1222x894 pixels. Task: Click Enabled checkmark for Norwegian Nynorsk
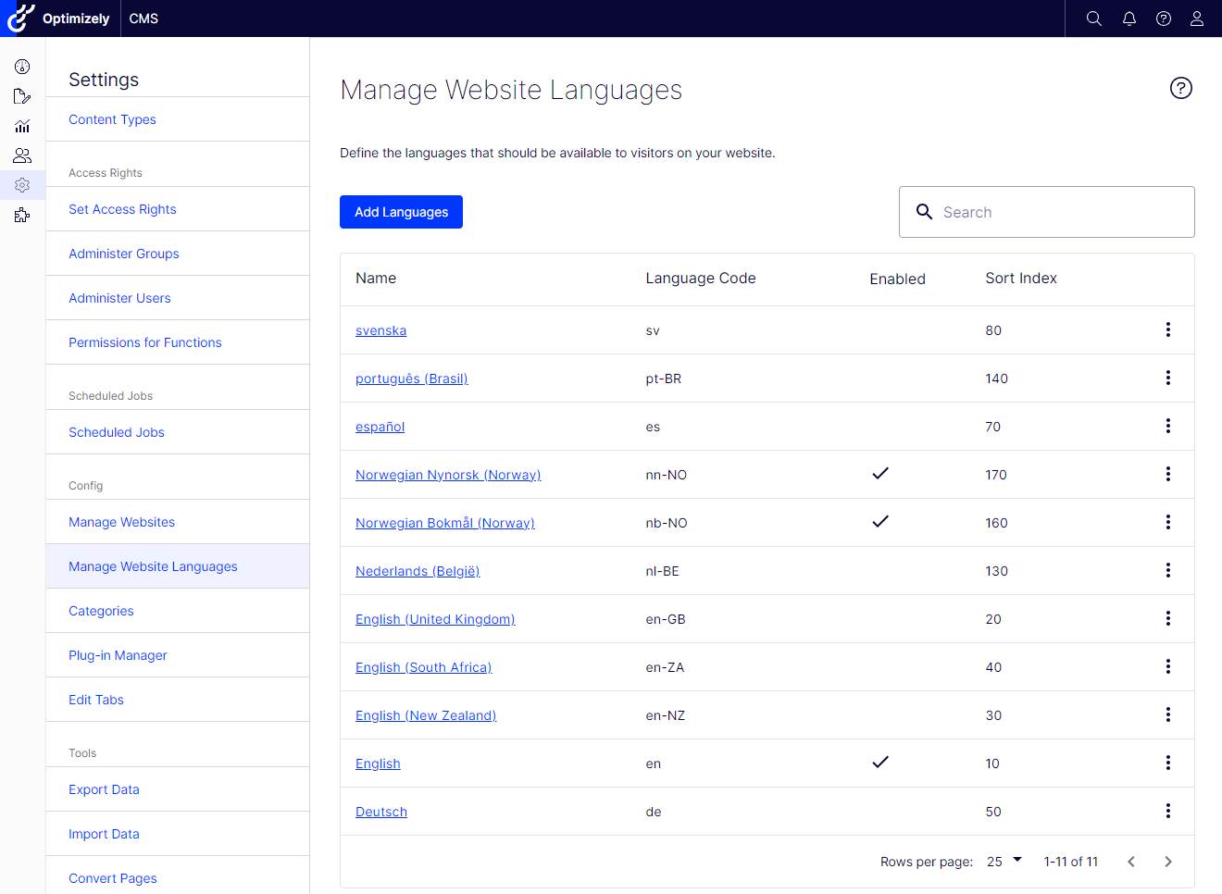pos(879,474)
